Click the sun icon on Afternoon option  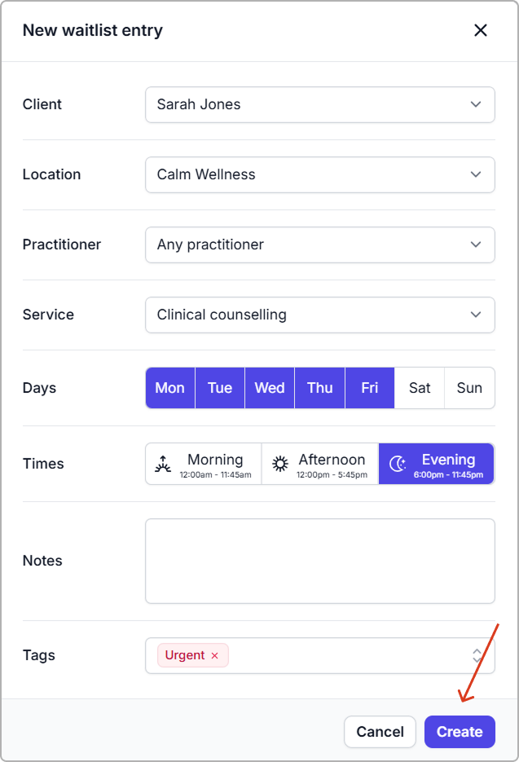click(280, 464)
